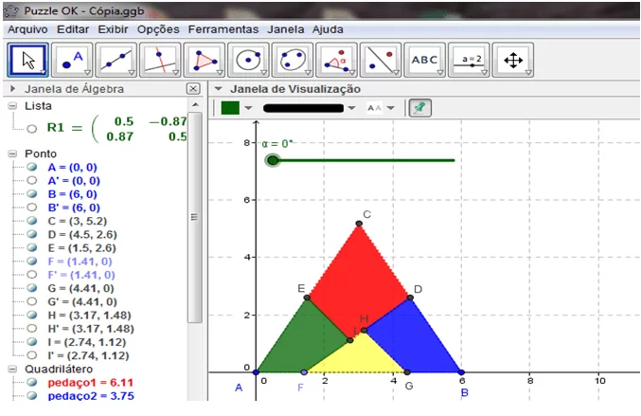The height and width of the screenshot is (416, 641).
Task: Choose the Ellipse tool
Action: pos(293,60)
